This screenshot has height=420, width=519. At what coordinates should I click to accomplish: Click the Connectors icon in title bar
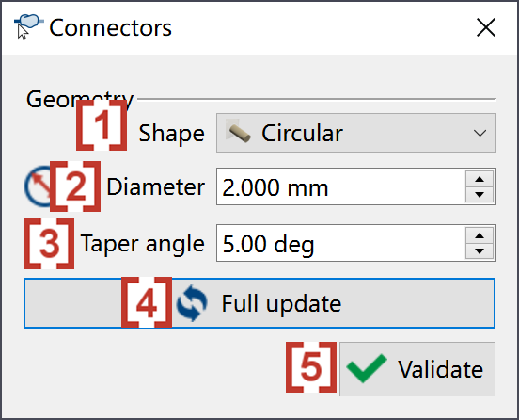point(29,26)
